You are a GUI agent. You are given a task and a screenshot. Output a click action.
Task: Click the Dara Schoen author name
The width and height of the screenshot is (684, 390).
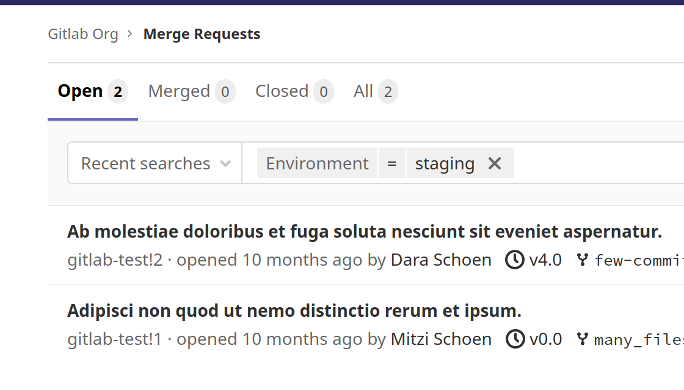[x=441, y=259]
